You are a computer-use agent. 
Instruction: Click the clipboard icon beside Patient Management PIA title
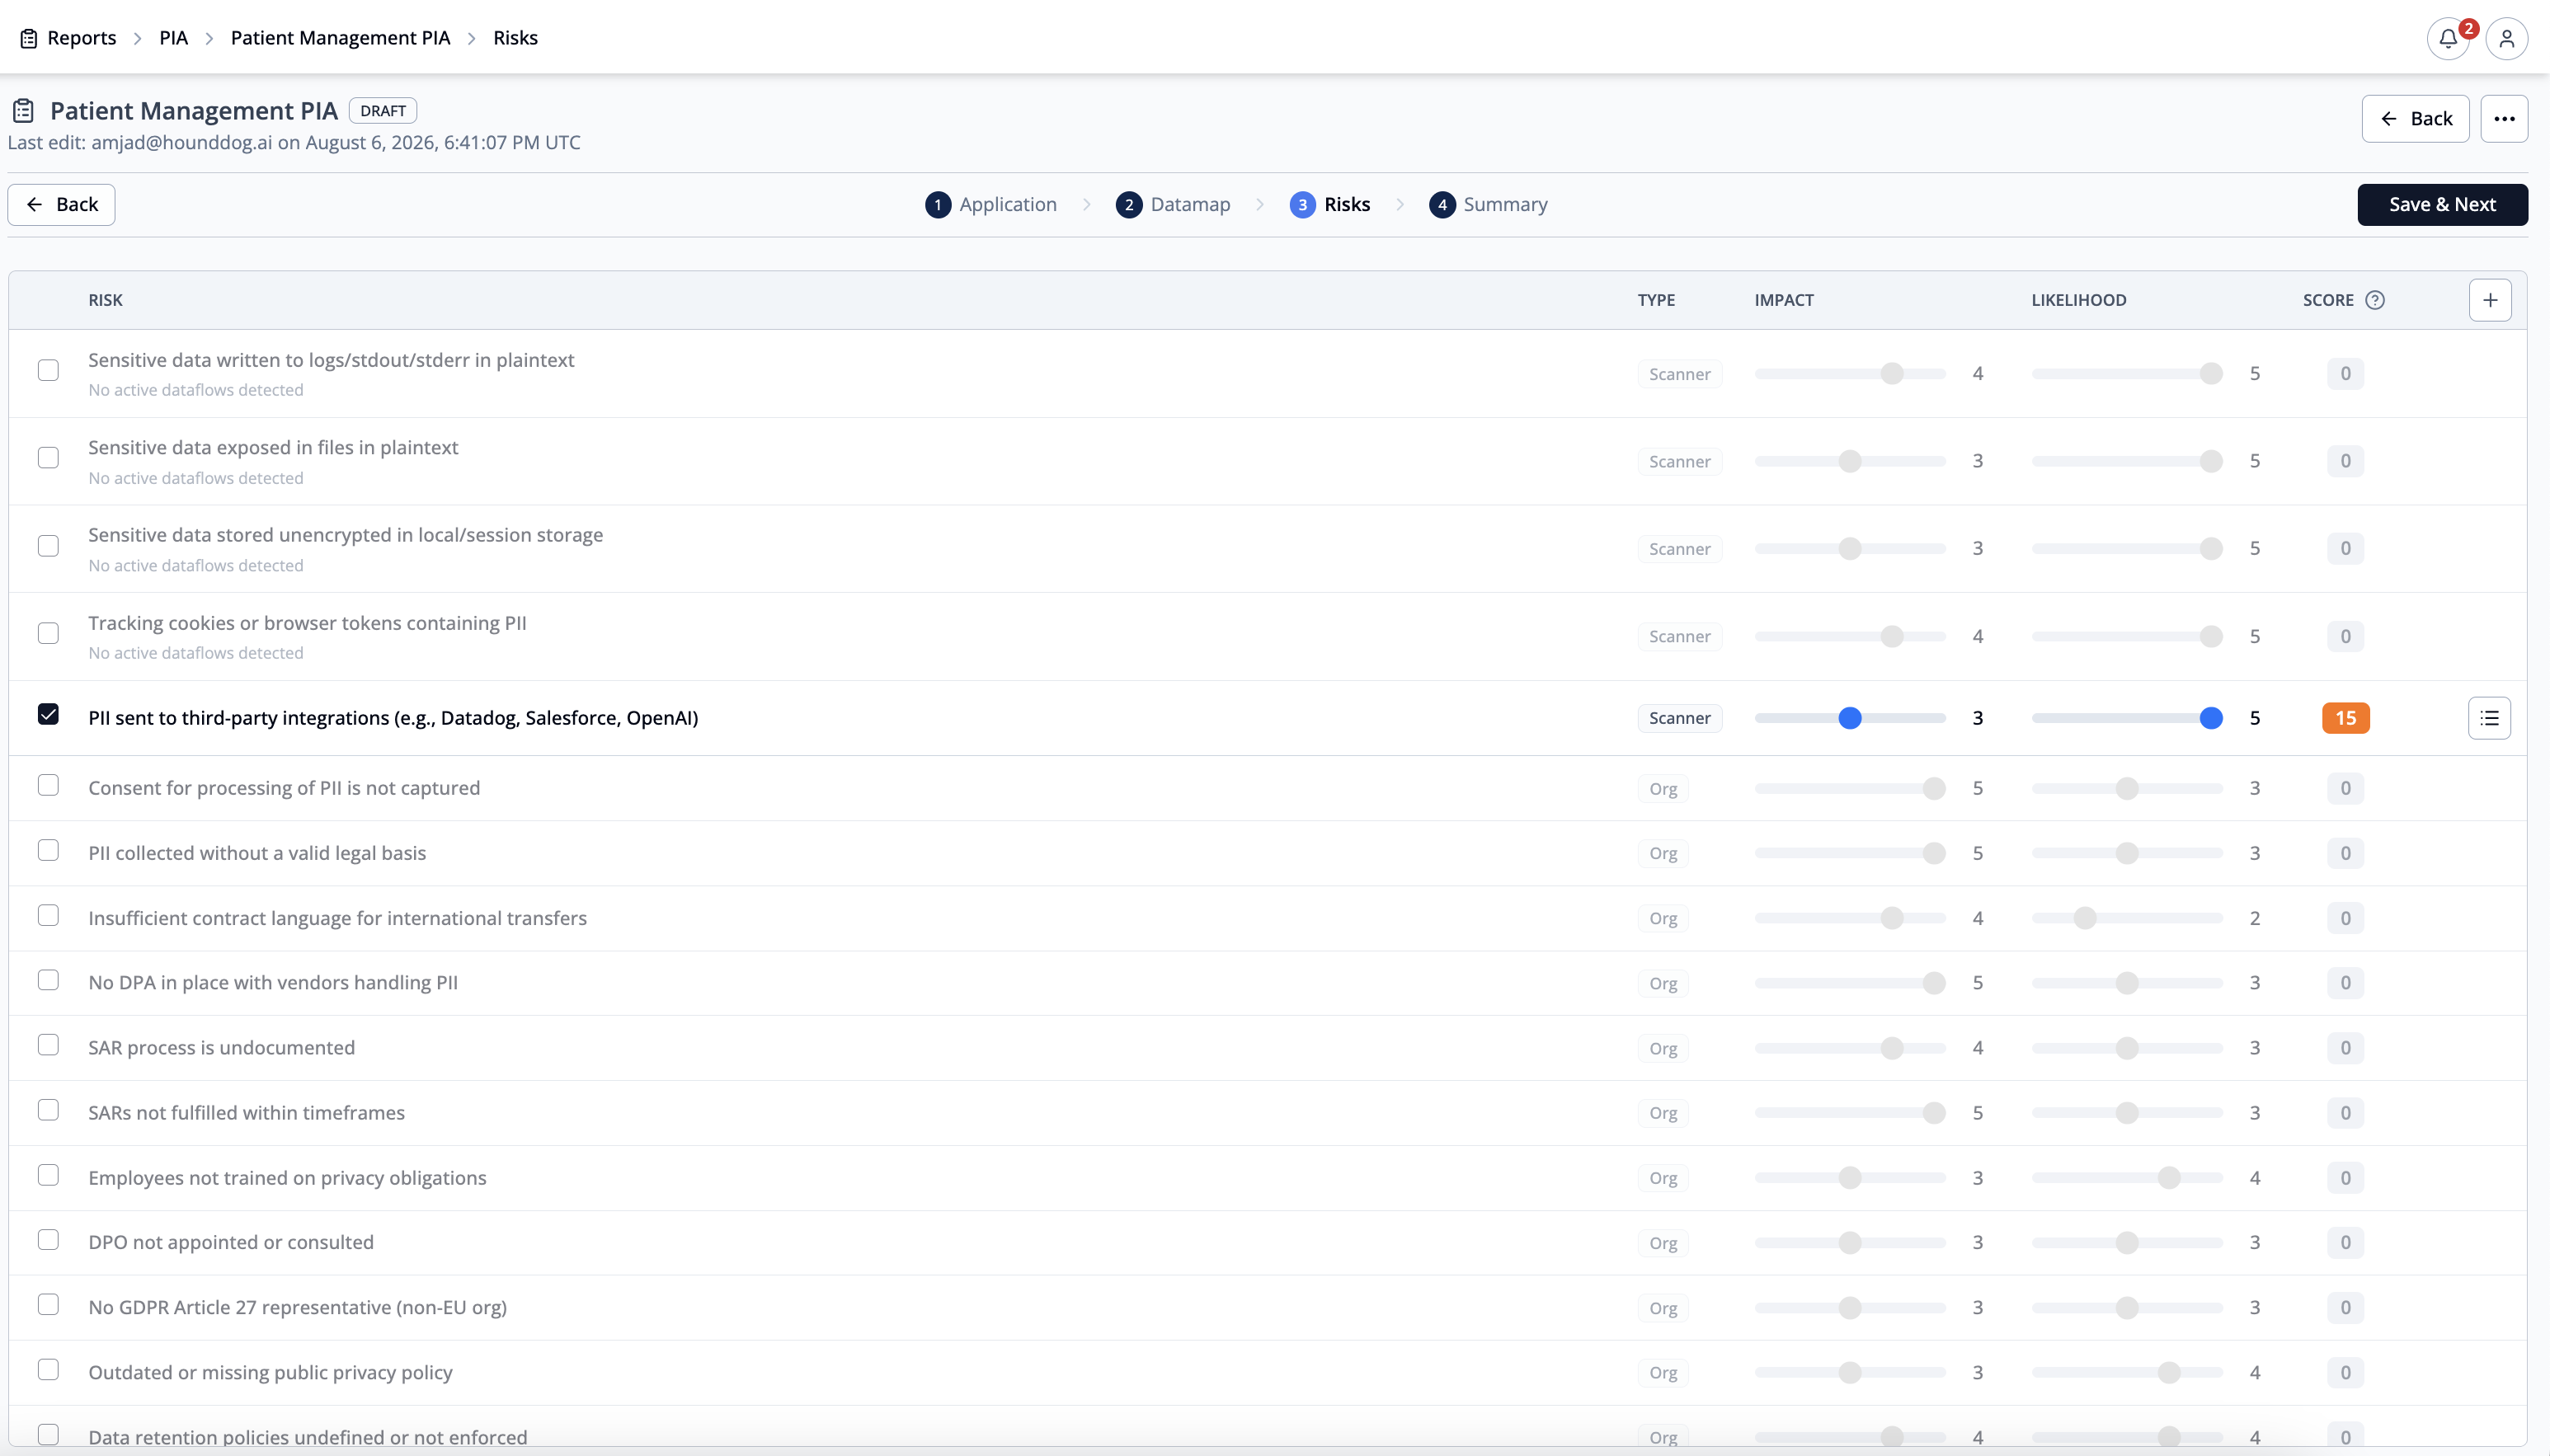(24, 110)
